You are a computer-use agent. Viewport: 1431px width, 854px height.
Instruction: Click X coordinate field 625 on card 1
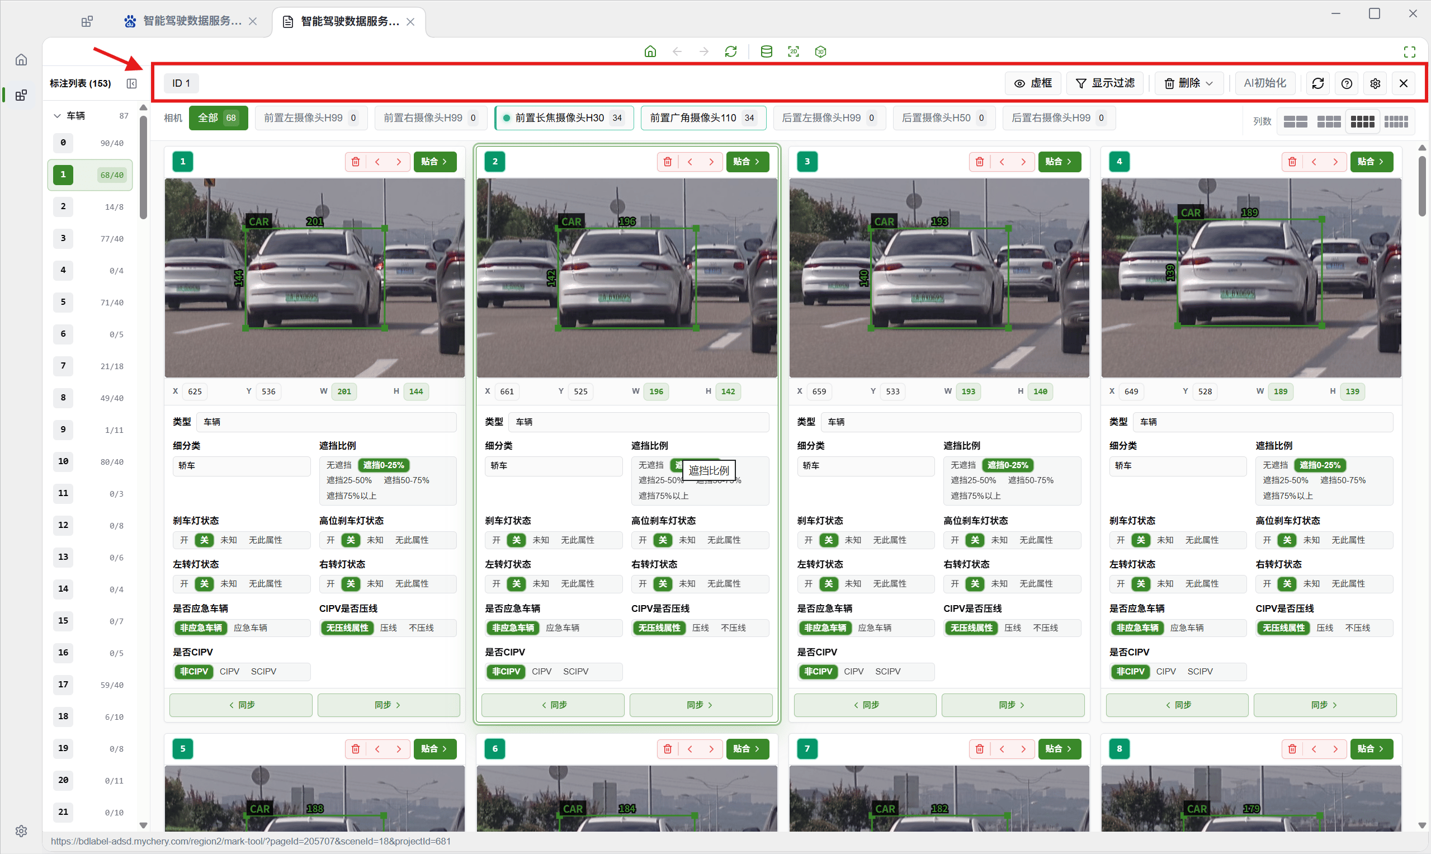196,391
